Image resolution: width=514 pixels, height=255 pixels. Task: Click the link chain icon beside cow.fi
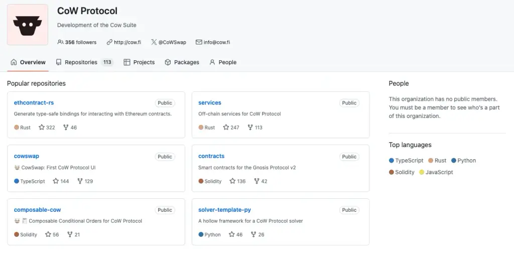coord(109,42)
